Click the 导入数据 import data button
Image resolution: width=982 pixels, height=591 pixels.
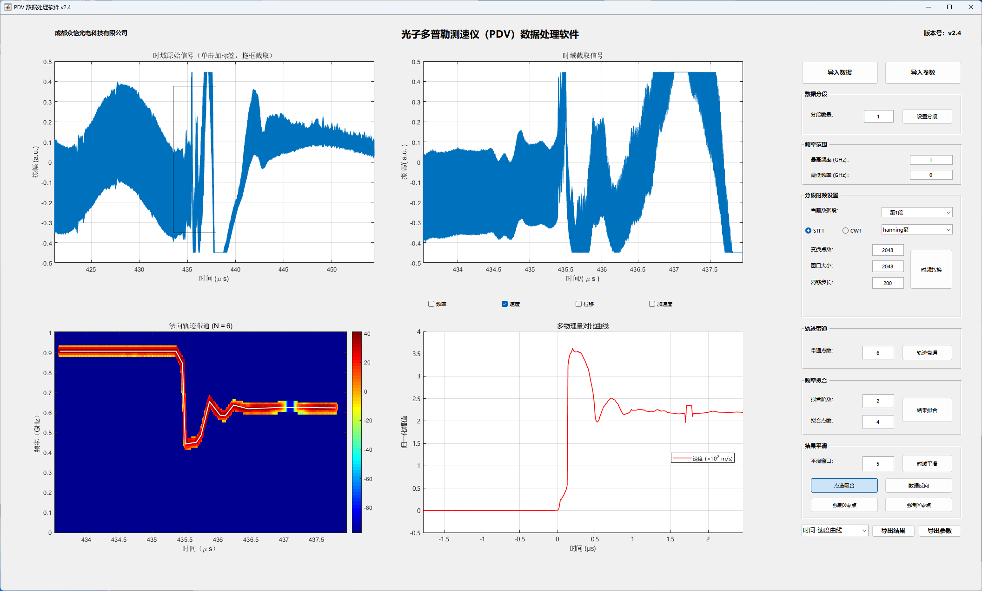coord(840,72)
